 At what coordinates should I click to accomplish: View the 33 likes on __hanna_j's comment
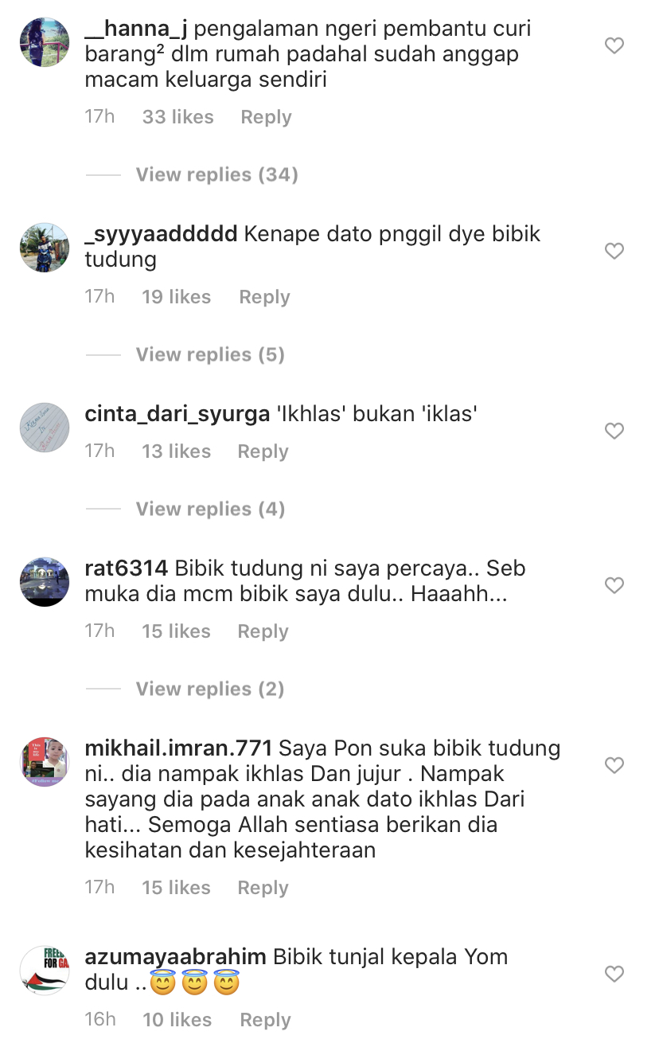pyautogui.click(x=177, y=117)
